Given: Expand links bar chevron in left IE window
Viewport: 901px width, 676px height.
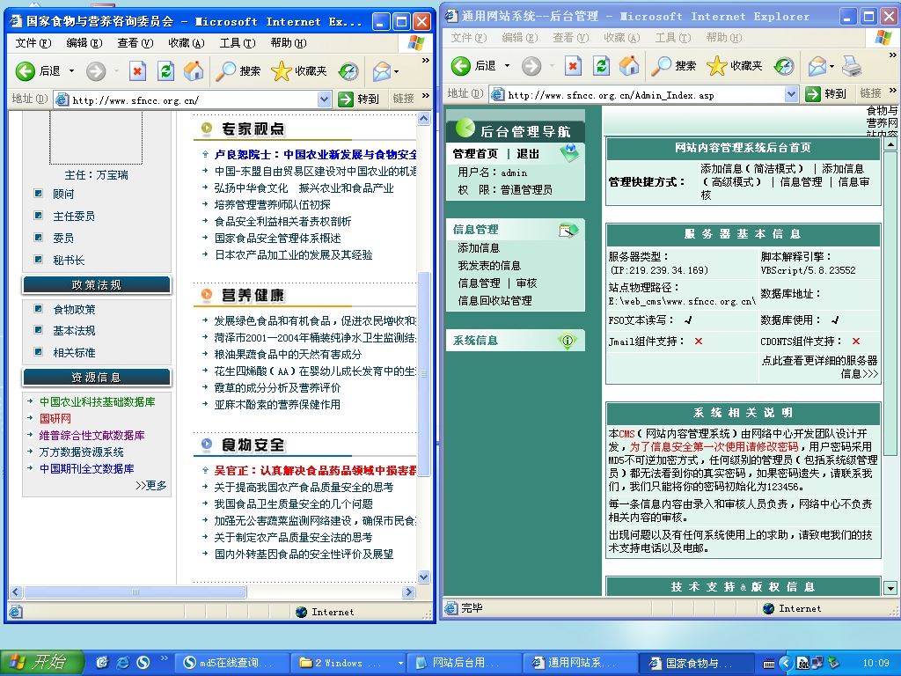Looking at the screenshot, I should tap(425, 95).
